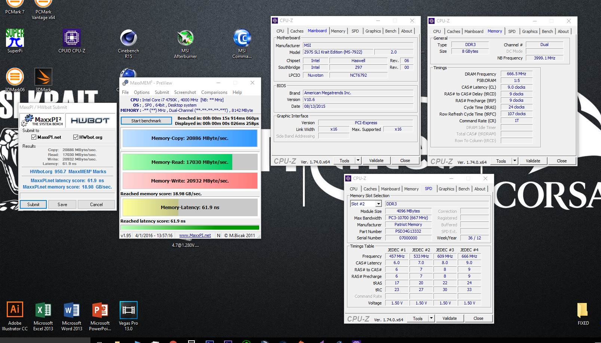Toggle the HWbot.org submit checkbox
Image resolution: width=601 pixels, height=343 pixels.
pyautogui.click(x=76, y=137)
